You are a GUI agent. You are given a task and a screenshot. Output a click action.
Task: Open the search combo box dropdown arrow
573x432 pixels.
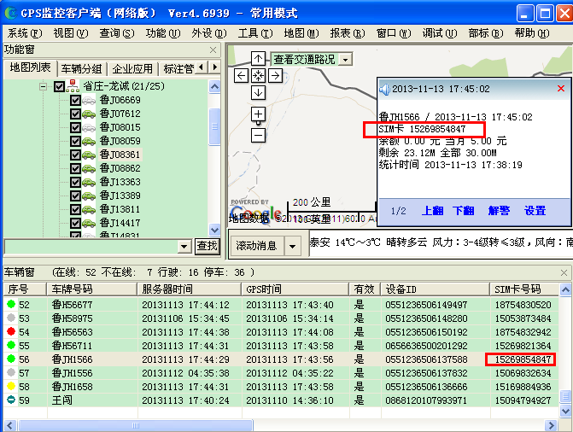184,246
